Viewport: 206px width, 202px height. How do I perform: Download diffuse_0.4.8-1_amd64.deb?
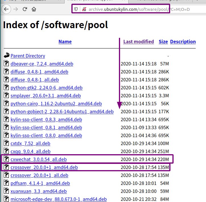[39, 72]
